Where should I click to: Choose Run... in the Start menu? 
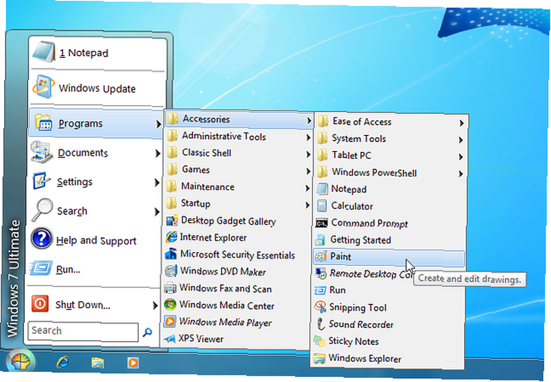[x=94, y=269]
